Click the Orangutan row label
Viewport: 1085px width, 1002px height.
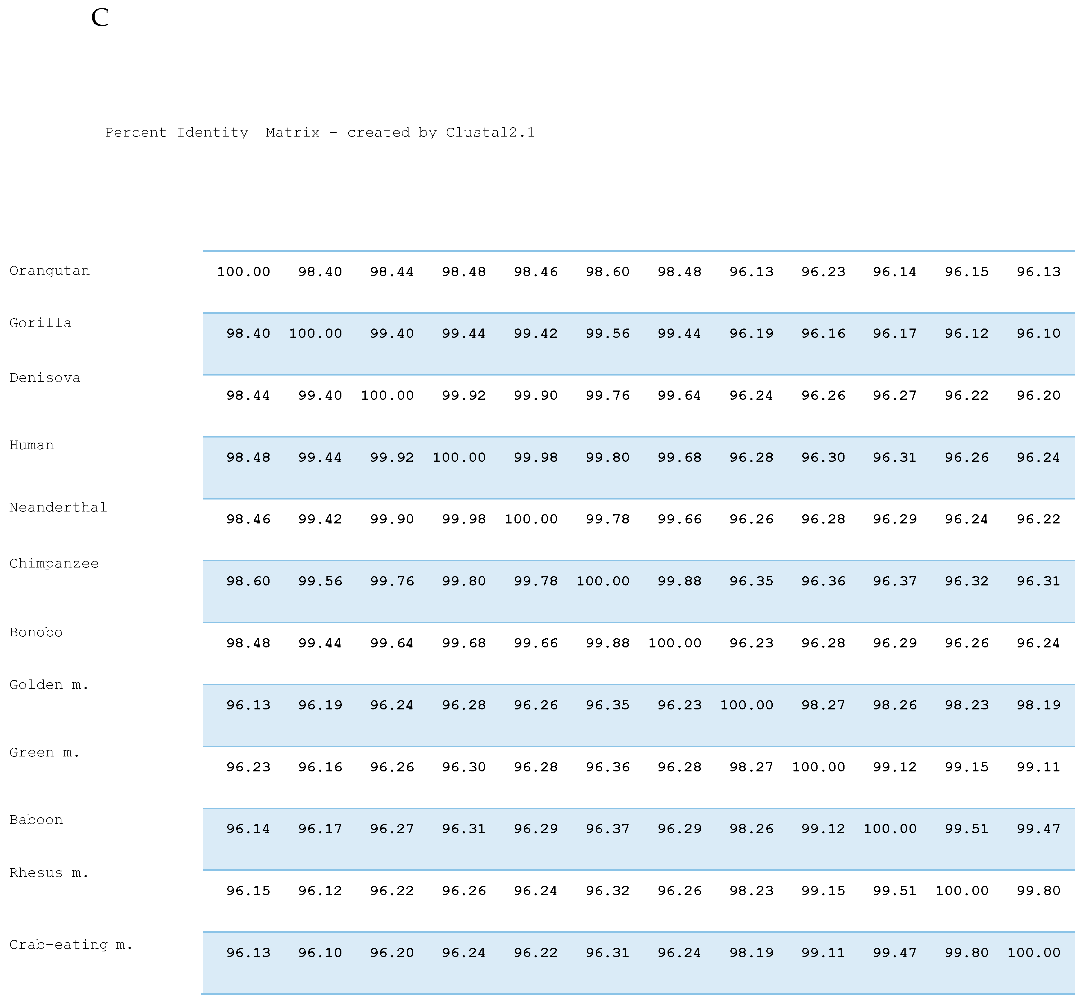49,270
